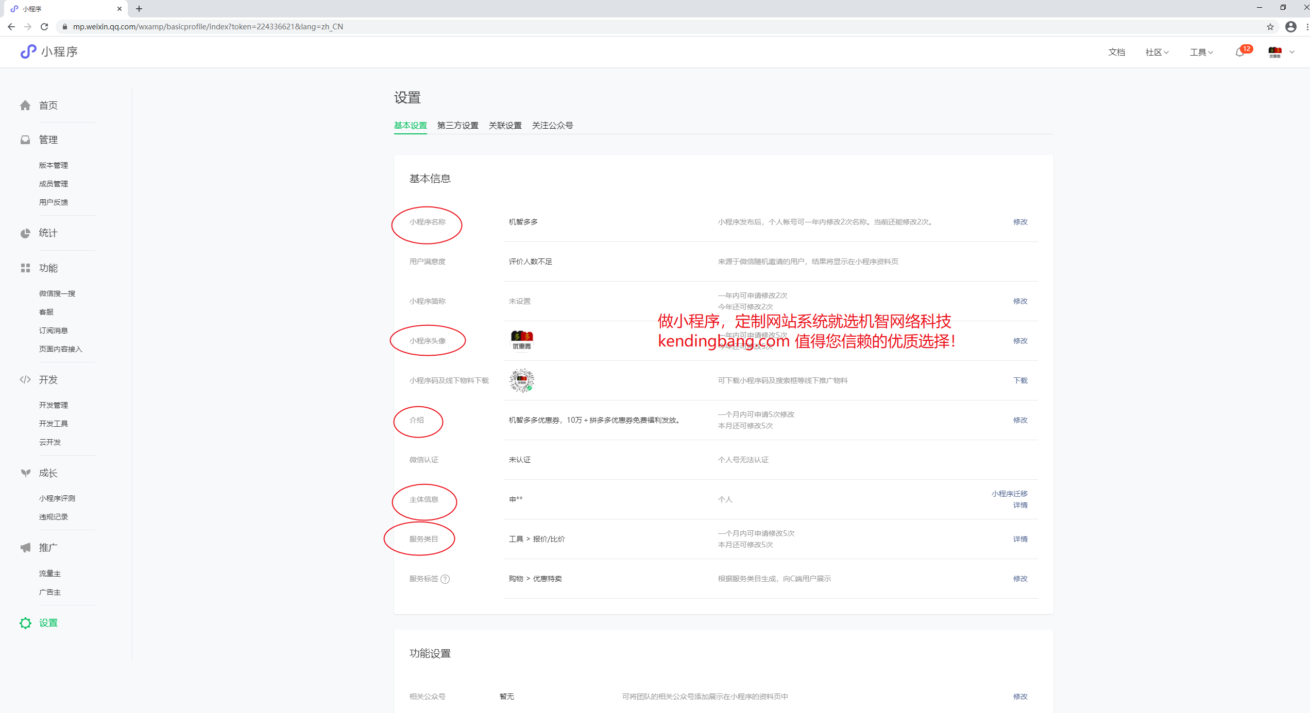Click the 功能 grid icon
The width and height of the screenshot is (1310, 713).
point(25,268)
